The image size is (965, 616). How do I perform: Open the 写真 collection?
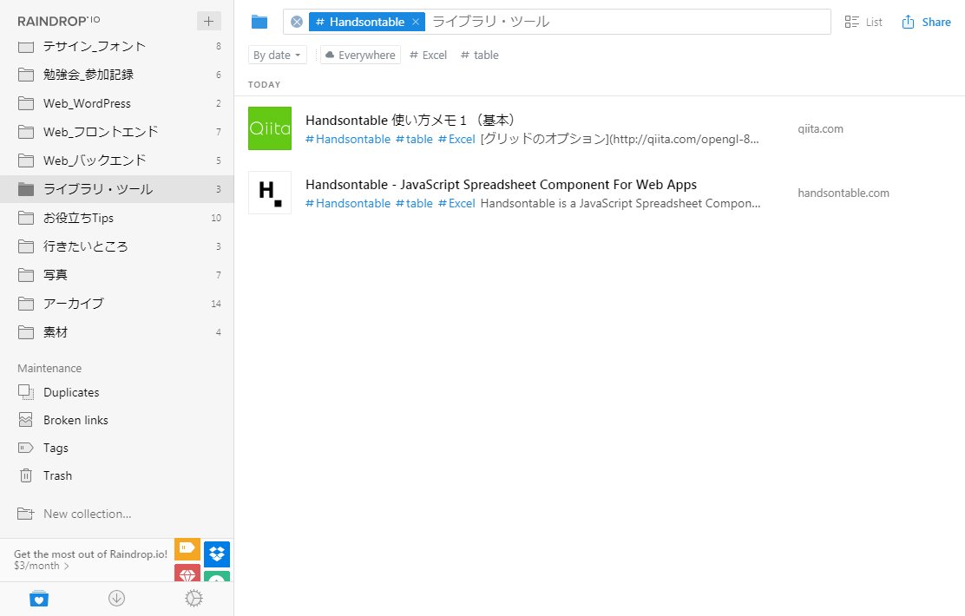tap(117, 275)
